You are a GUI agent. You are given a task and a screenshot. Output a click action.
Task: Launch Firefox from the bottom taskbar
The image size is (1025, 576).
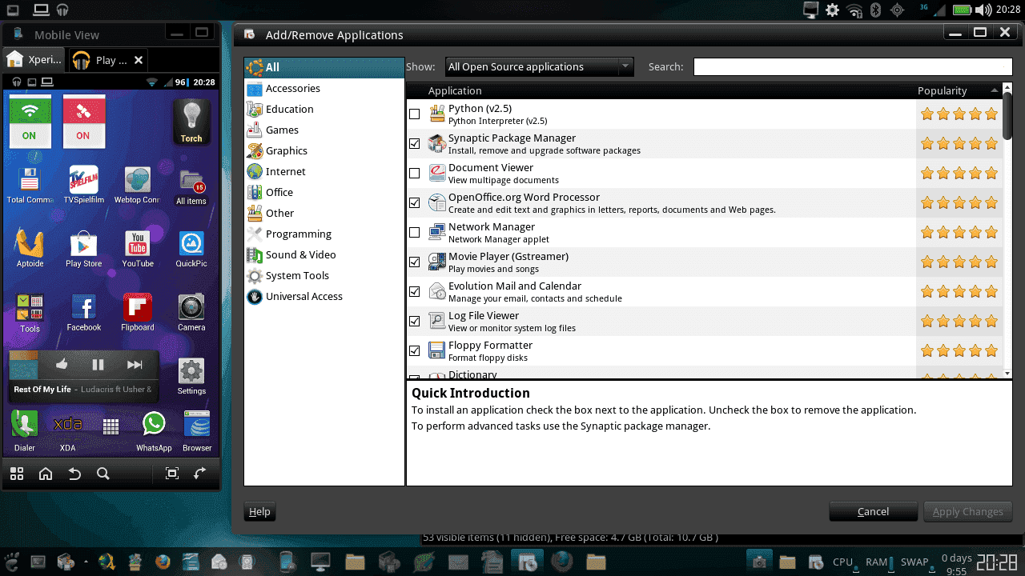pos(163,561)
